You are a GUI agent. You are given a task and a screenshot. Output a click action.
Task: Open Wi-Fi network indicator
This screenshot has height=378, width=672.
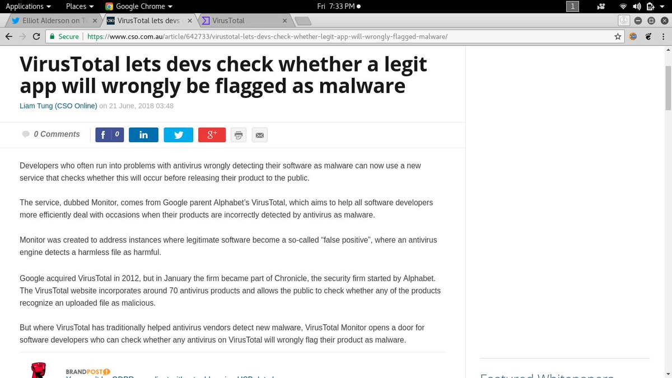coord(623,6)
